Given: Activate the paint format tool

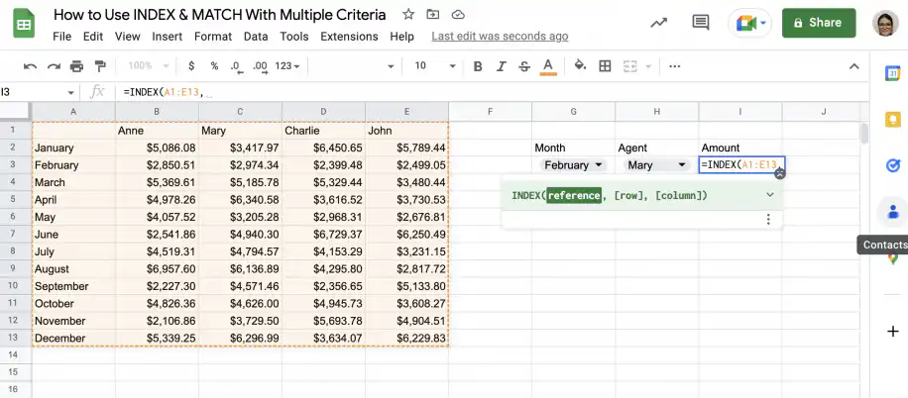Looking at the screenshot, I should tap(99, 66).
